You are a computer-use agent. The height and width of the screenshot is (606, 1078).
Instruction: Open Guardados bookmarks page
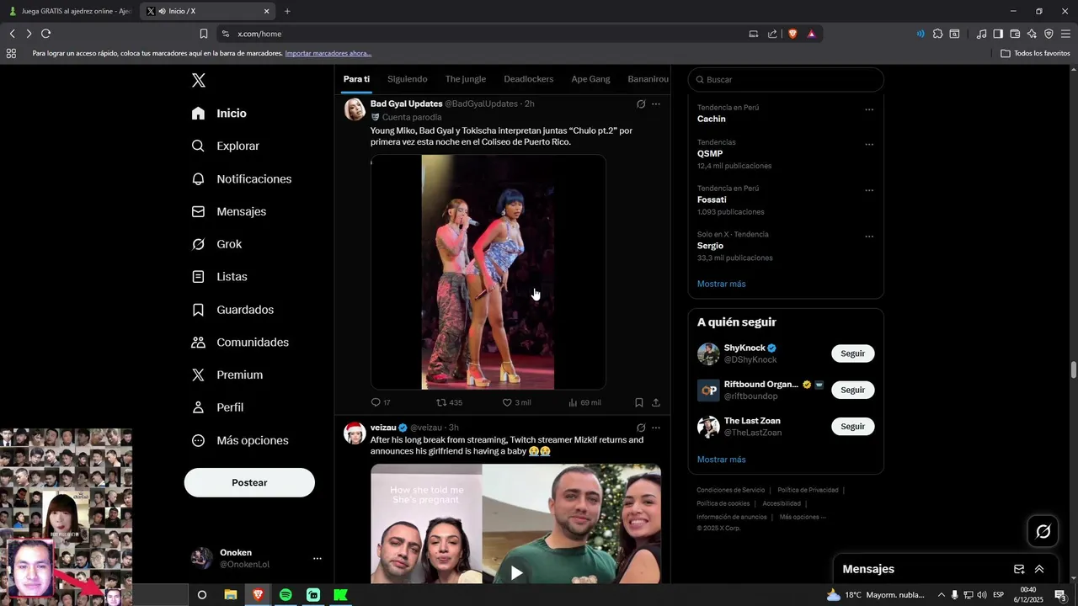pos(232,310)
